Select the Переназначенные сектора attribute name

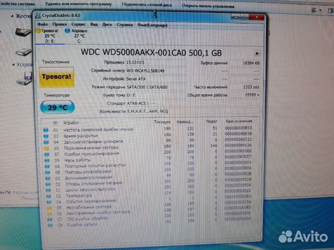(x=91, y=147)
